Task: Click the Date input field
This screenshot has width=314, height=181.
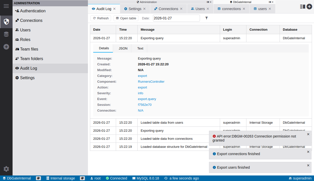Action: click(x=176, y=18)
